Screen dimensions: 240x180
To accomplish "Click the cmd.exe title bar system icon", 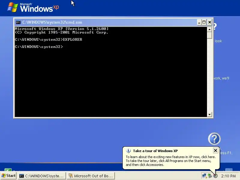I will 18,22.
